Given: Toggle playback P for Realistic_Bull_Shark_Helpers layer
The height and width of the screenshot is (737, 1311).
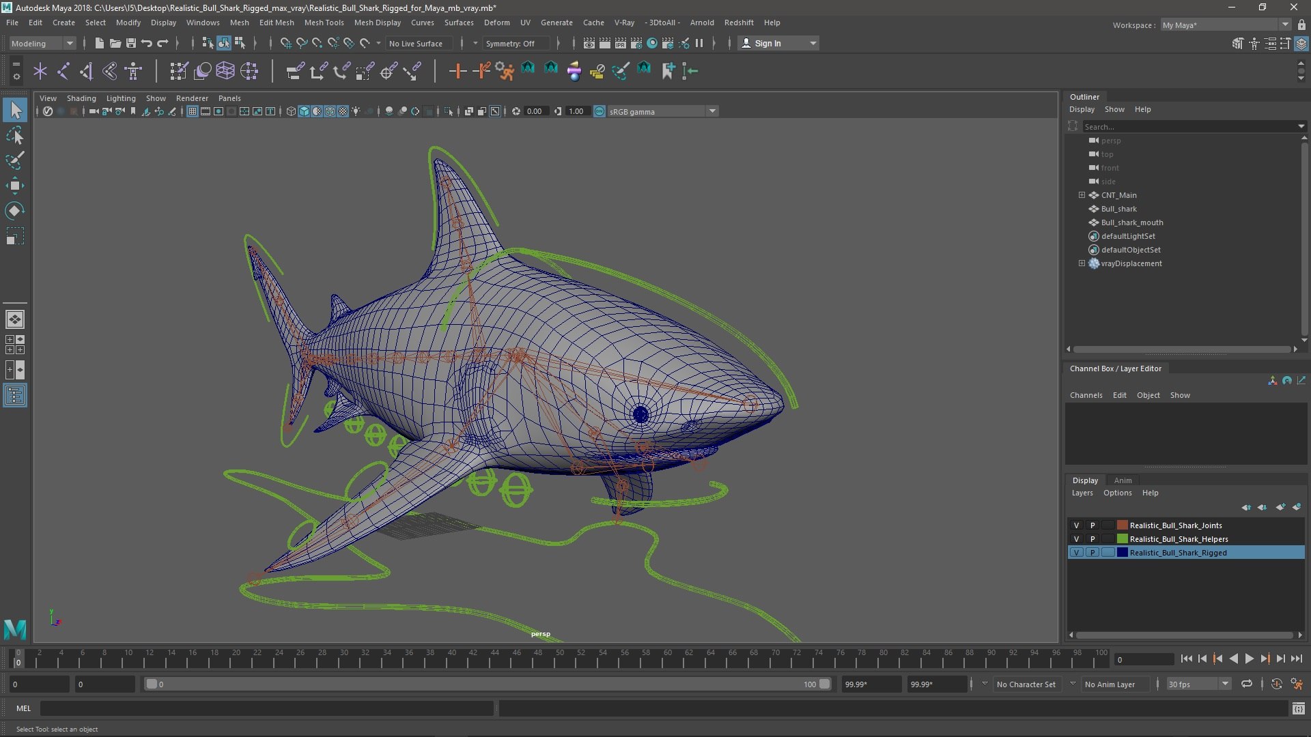Looking at the screenshot, I should pos(1092,539).
